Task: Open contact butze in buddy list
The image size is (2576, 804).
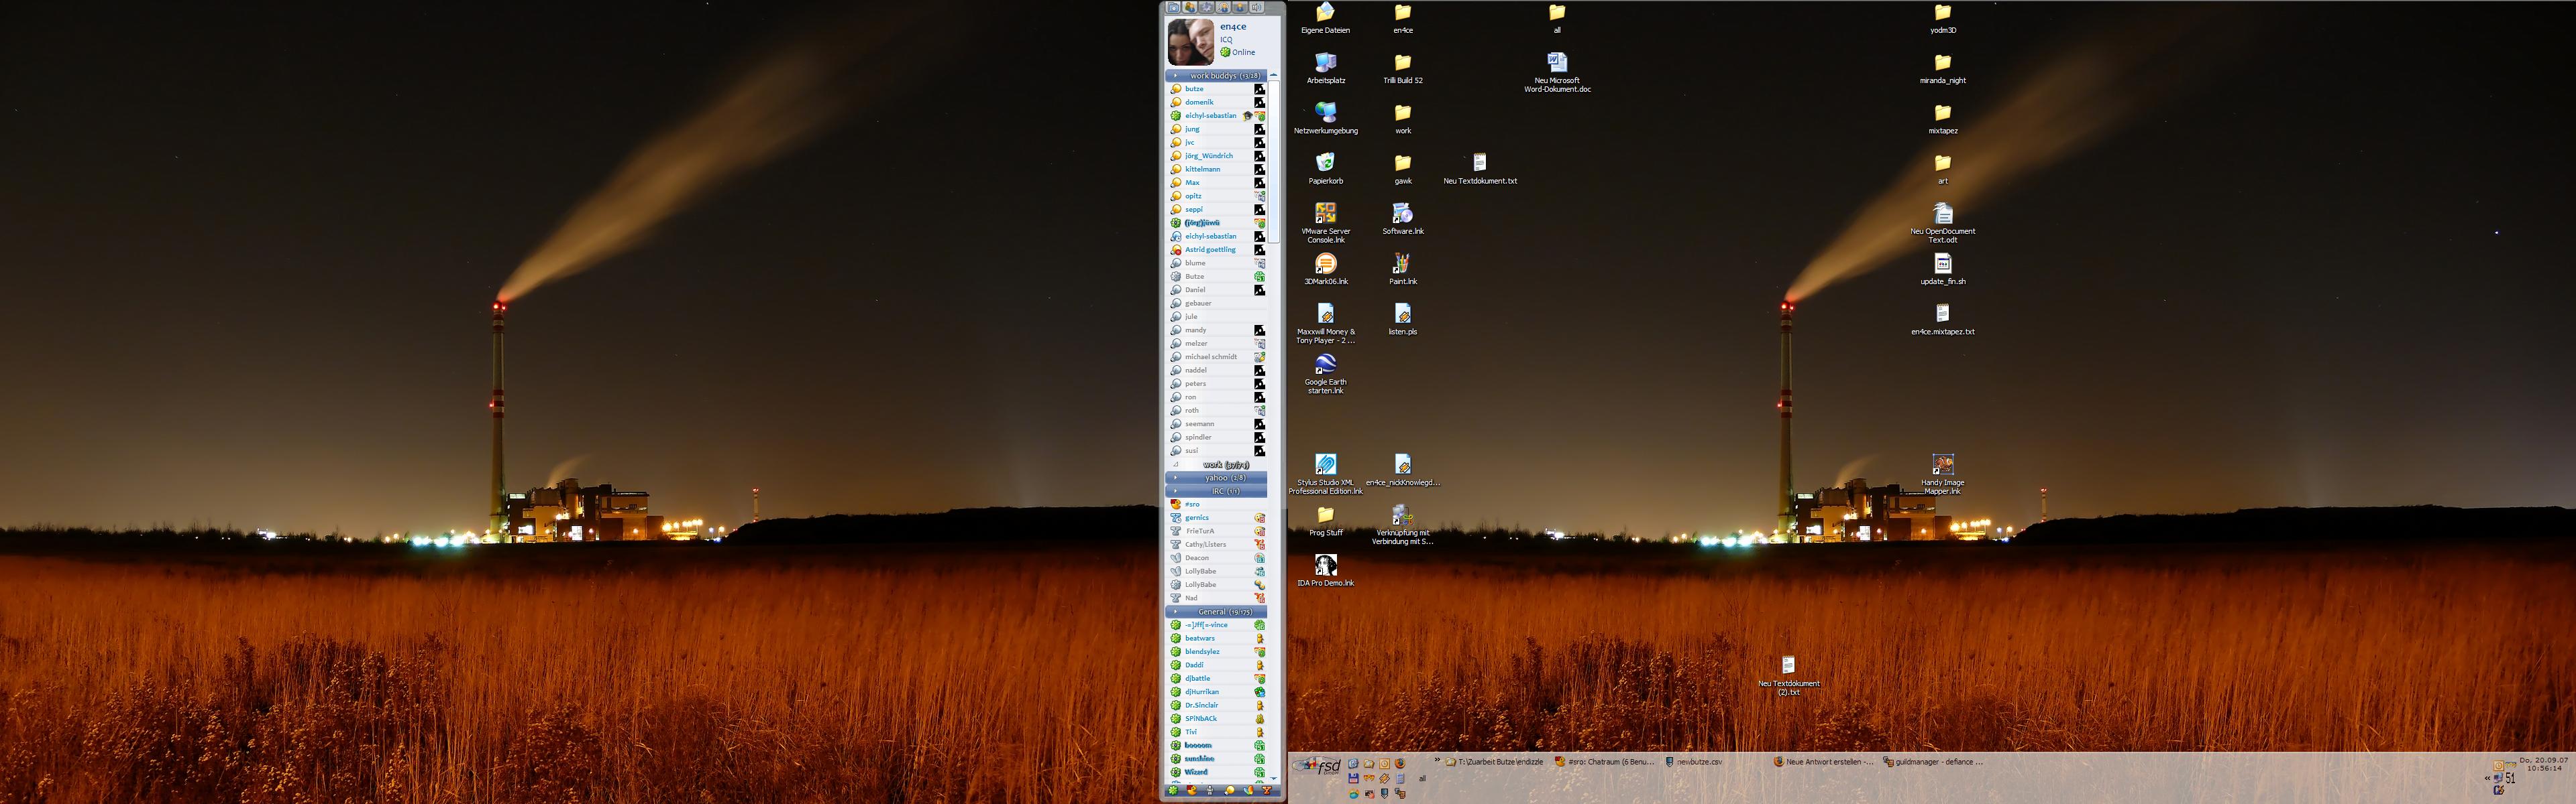Action: (1194, 89)
